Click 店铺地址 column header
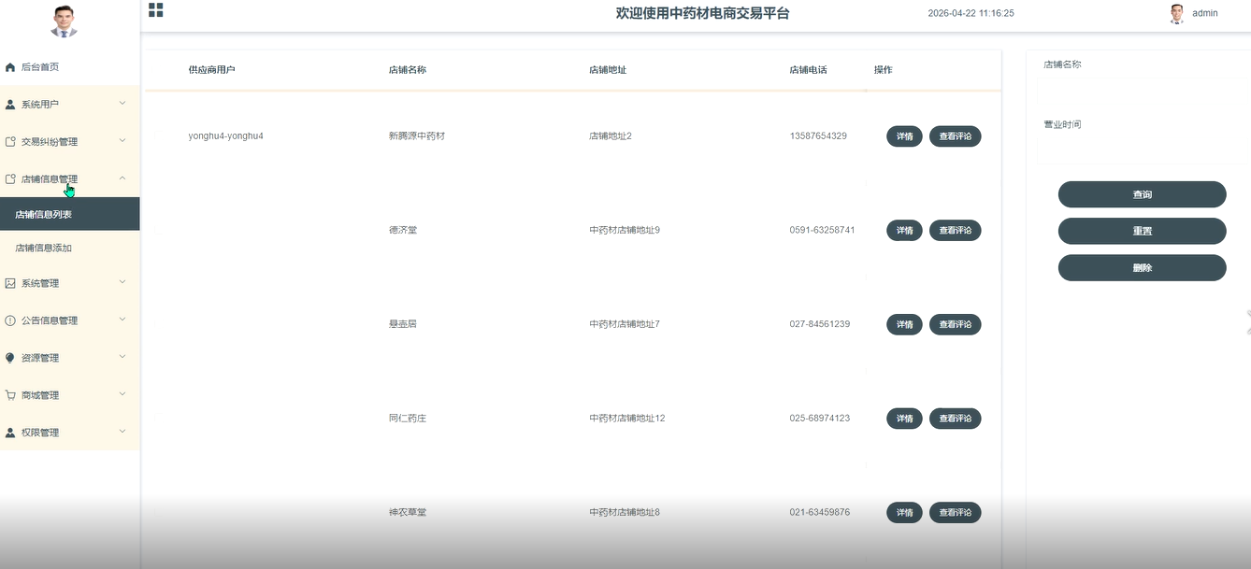The height and width of the screenshot is (569, 1251). (x=608, y=70)
